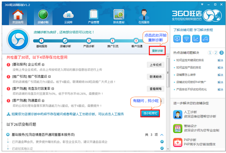Collapse the 基础服务 section chevron
This screenshot has width=226, height=153.
[162, 135]
